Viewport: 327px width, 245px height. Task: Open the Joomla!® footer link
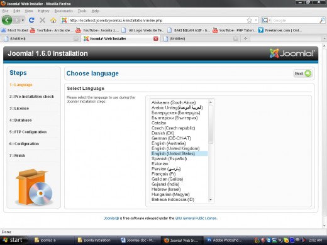tap(111, 218)
